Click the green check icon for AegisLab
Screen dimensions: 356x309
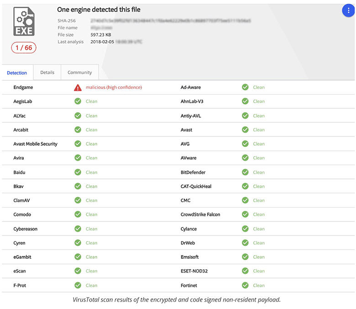78,101
